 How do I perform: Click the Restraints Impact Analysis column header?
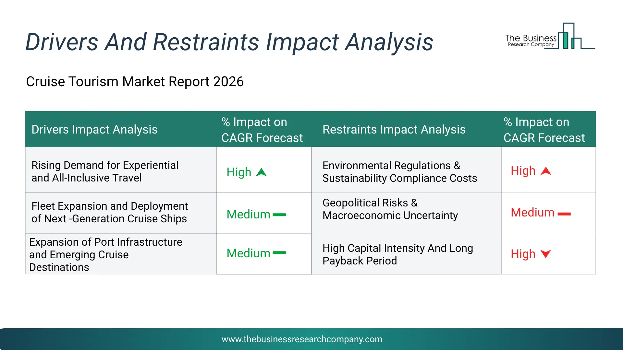coord(394,130)
